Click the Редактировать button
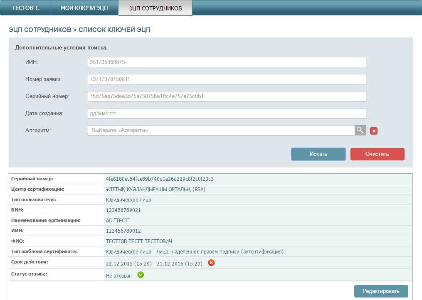The height and width of the screenshot is (300, 422). (381, 291)
